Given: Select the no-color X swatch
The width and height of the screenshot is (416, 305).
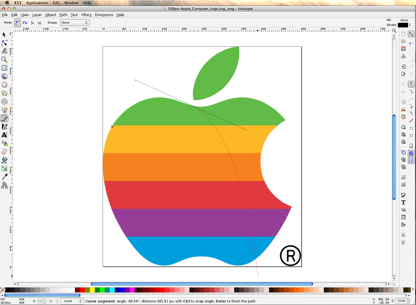Looking at the screenshot, I should (3, 290).
